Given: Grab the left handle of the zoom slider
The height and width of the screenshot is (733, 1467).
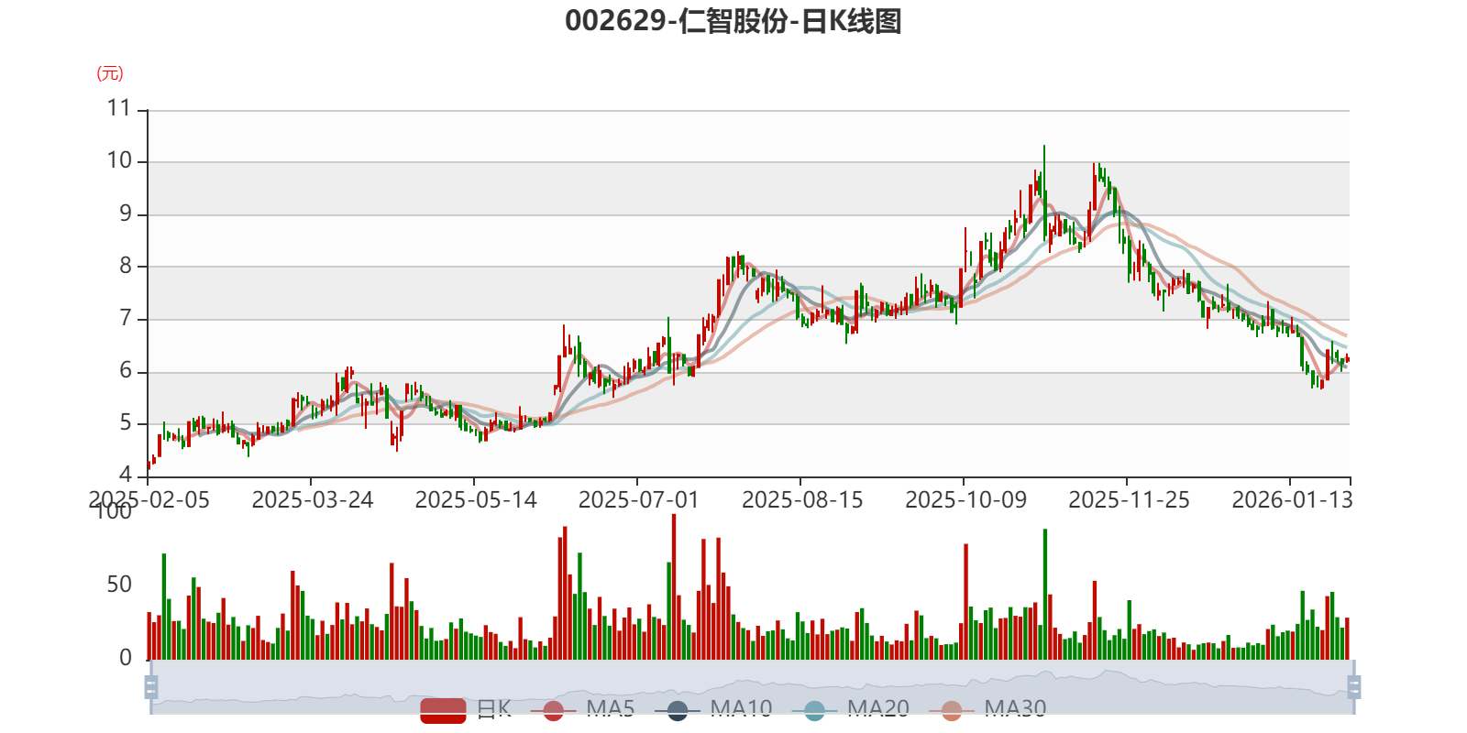Looking at the screenshot, I should click(151, 686).
